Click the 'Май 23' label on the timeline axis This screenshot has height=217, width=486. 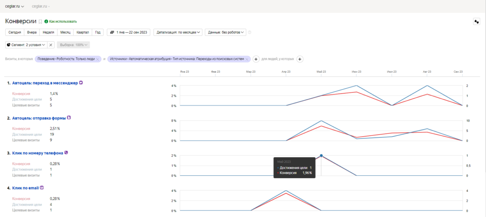coord(321,72)
